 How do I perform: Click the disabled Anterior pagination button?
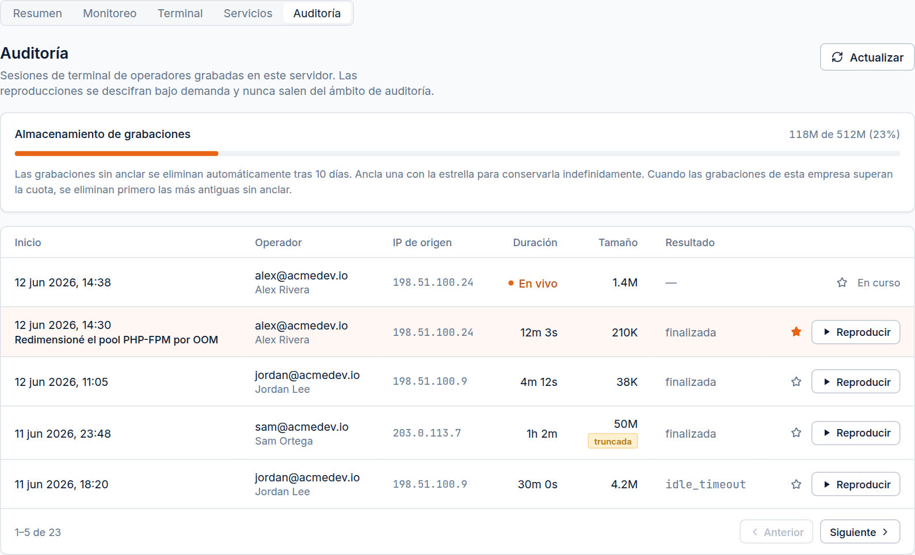[776, 532]
